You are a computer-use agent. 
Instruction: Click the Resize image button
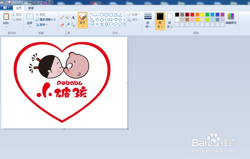point(46,19)
